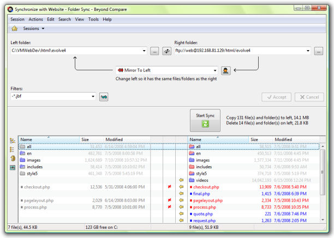The width and height of the screenshot is (334, 238).
Task: Select the 'en' folder in right pane
Action: pyautogui.click(x=253, y=154)
